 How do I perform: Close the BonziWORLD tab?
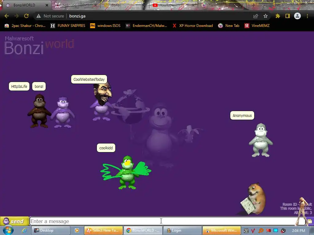(x=47, y=5)
